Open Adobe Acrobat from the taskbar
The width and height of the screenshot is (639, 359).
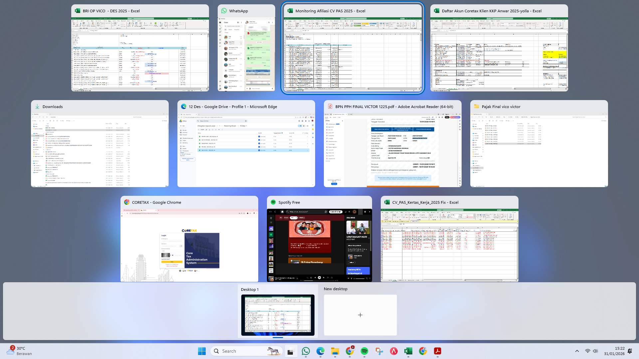437,351
